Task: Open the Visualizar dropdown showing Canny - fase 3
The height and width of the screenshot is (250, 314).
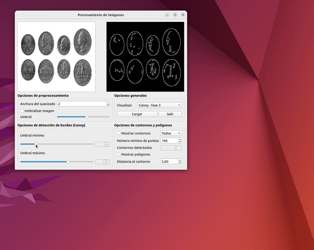Action: click(160, 105)
